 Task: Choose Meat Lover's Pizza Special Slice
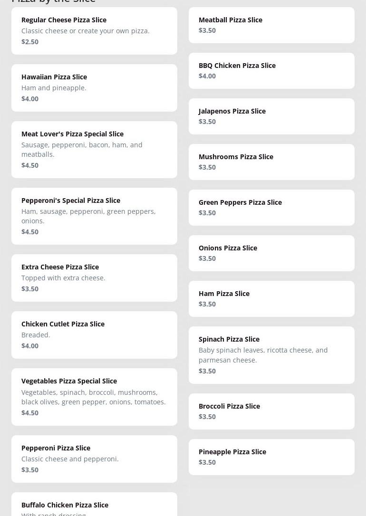click(94, 150)
